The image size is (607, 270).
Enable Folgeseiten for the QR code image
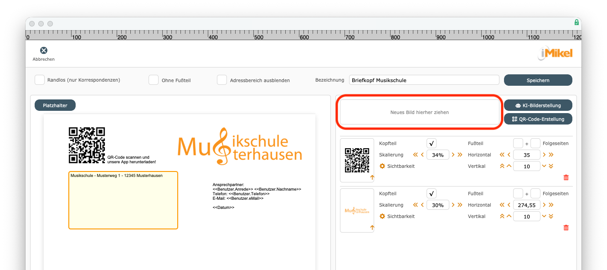click(535, 143)
